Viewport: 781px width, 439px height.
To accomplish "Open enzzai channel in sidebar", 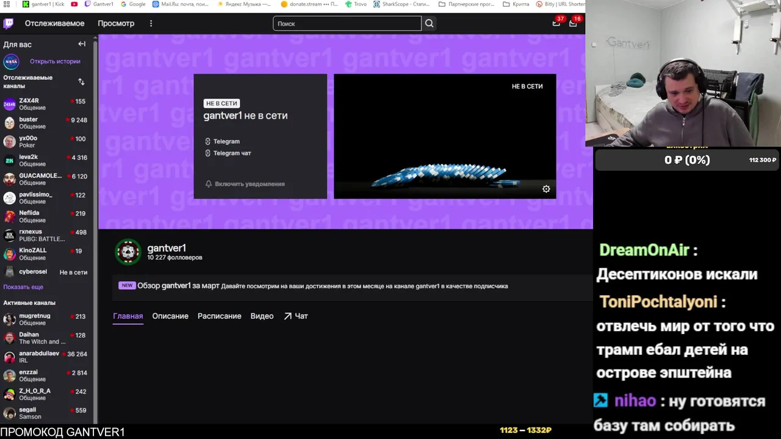I will (x=46, y=376).
